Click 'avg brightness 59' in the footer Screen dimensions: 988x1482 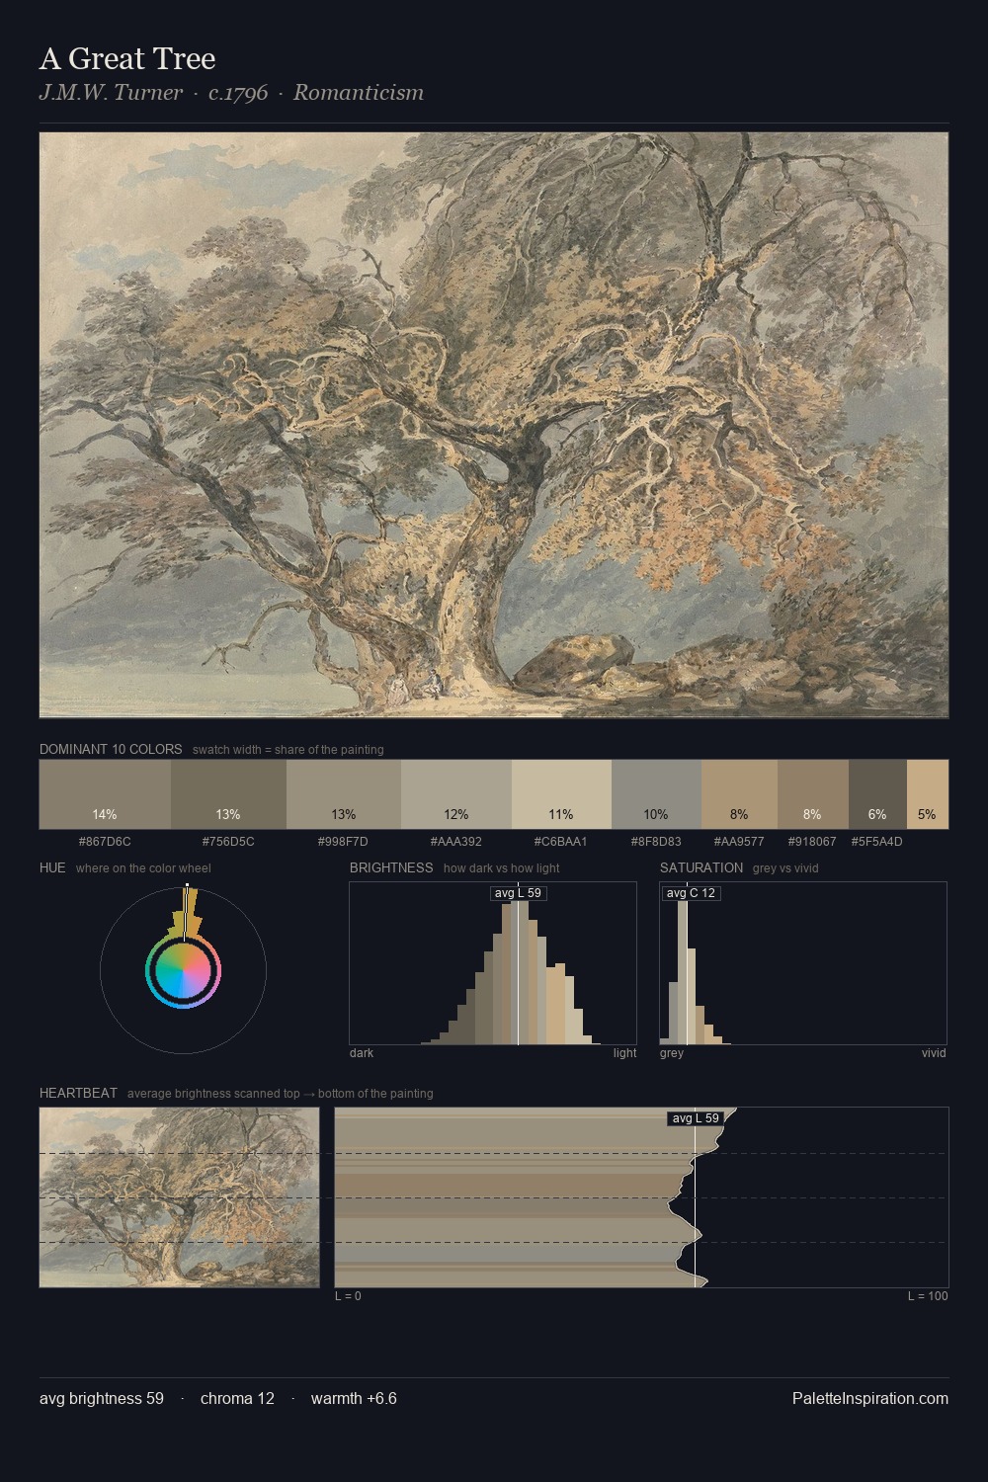click(x=102, y=1398)
